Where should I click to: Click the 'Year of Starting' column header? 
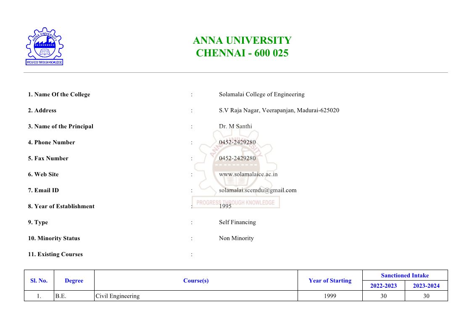[x=330, y=281]
